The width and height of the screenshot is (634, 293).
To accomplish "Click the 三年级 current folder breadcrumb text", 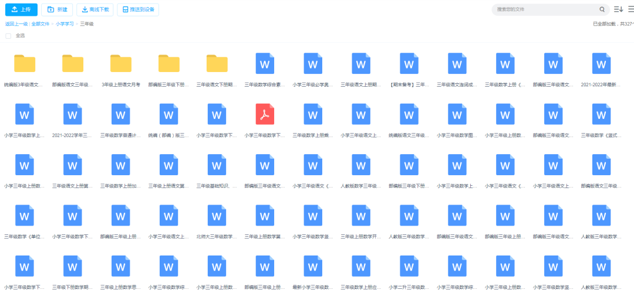I will 87,24.
